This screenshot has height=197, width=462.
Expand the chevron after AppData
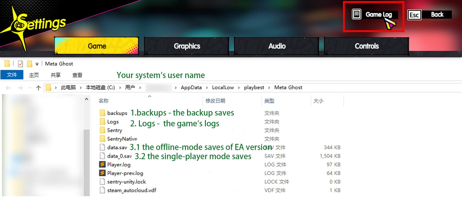tap(207, 88)
